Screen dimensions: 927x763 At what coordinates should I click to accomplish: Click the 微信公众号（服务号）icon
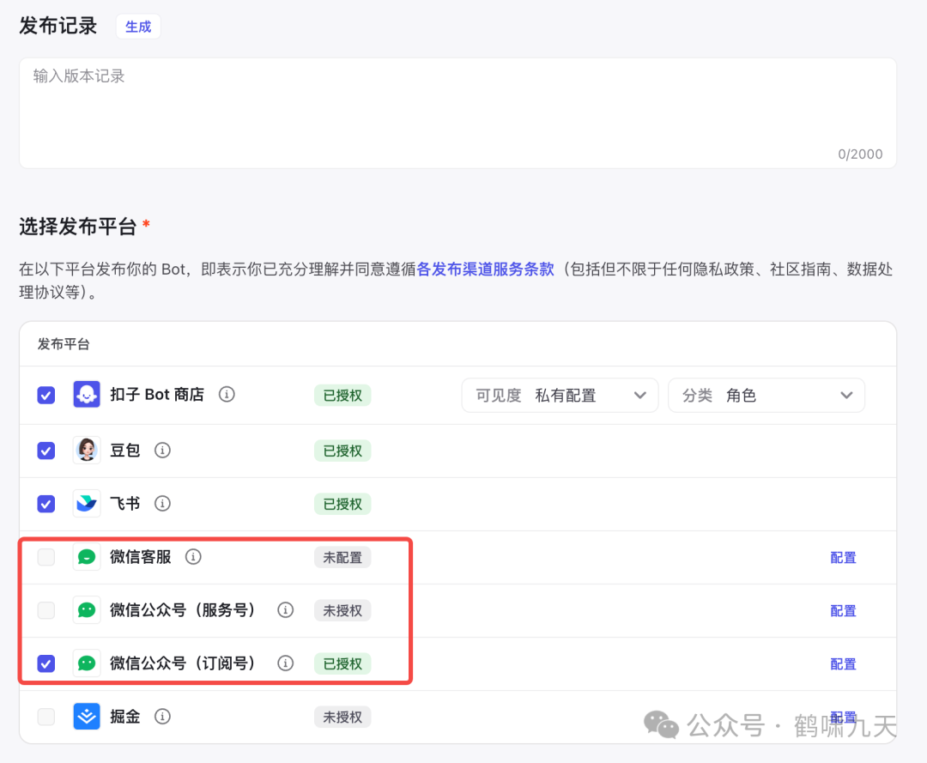87,610
